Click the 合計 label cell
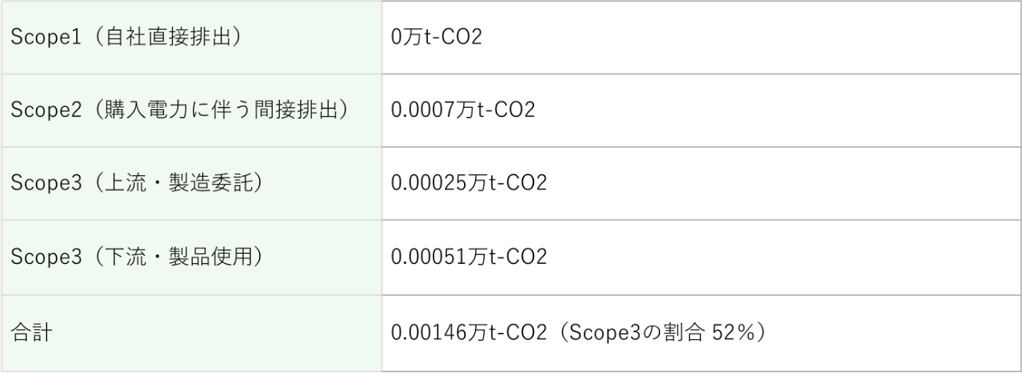 [x=28, y=334]
